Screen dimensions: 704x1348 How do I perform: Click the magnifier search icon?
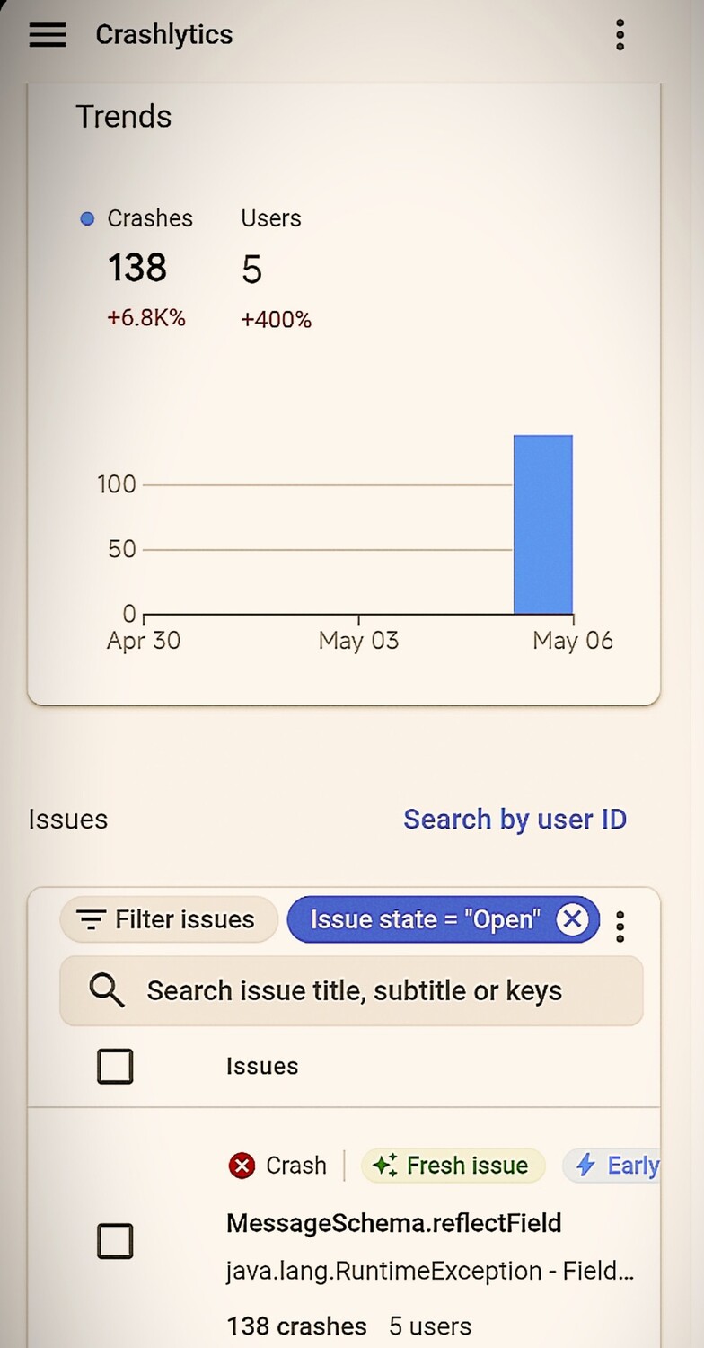pyautogui.click(x=107, y=990)
